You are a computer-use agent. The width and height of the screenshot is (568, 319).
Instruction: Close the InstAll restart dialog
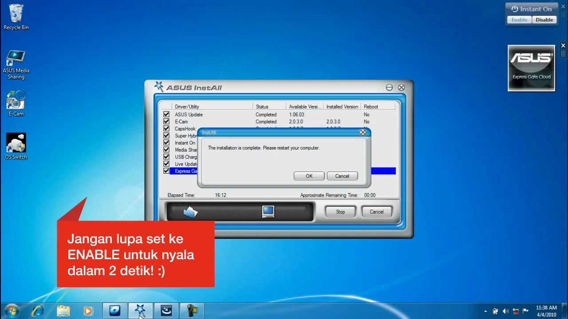363,132
